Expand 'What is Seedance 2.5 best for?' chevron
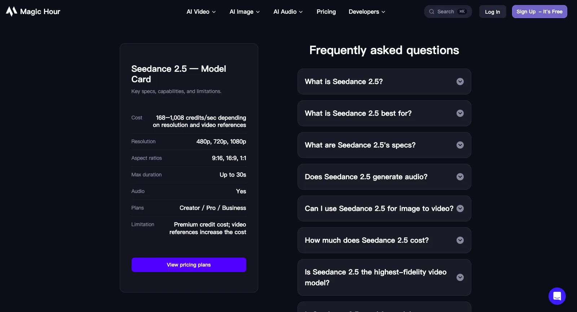 pyautogui.click(x=460, y=113)
